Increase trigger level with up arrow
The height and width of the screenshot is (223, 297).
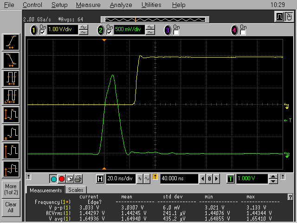273,177
